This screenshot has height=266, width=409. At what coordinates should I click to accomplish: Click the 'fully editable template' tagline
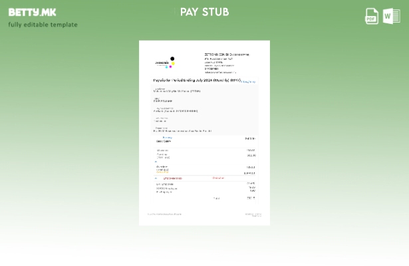pyautogui.click(x=43, y=25)
